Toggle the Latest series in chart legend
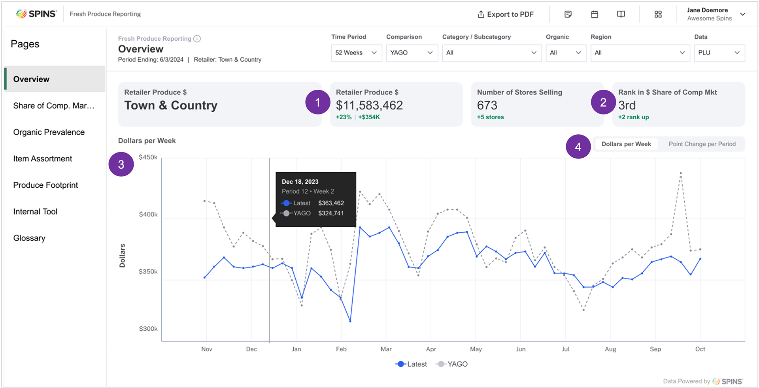Viewport: 759px width, 388px height. coord(411,364)
